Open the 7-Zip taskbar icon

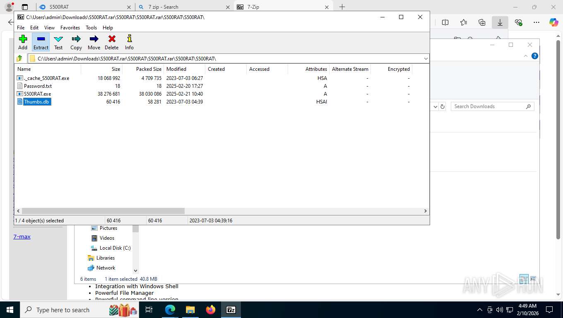[x=231, y=310]
